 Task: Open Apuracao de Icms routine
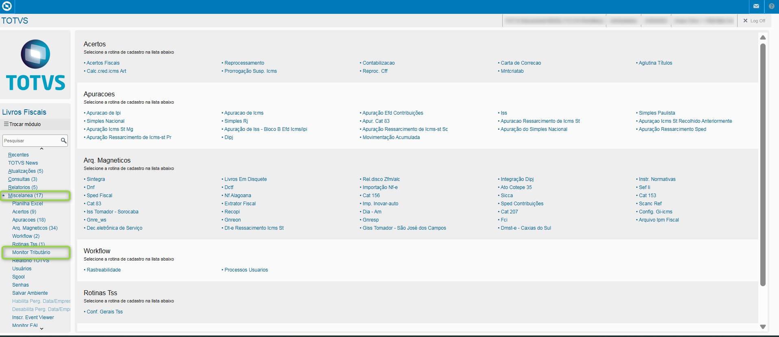tap(244, 113)
